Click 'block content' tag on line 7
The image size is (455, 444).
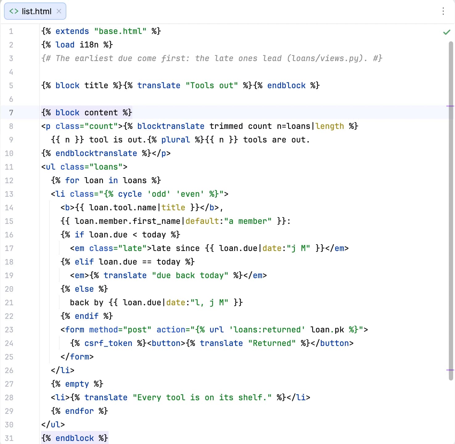click(x=87, y=113)
